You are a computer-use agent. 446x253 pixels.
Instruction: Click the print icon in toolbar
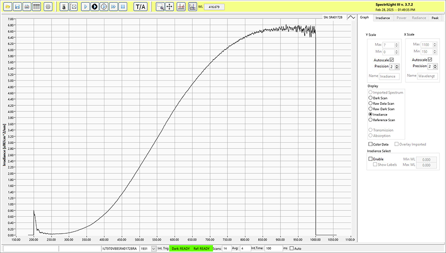tap(26, 7)
